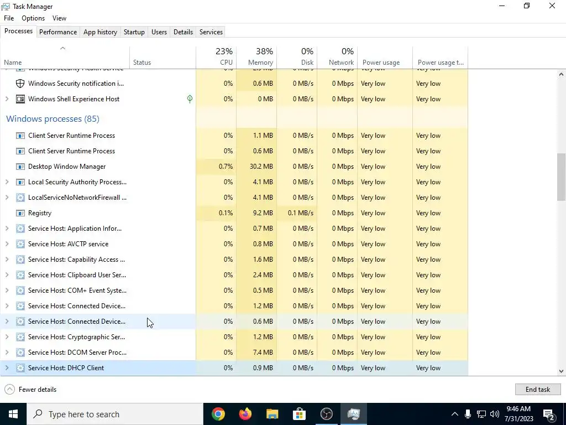The height and width of the screenshot is (425, 566).
Task: Open Microsoft Store from the taskbar
Action: coord(299,414)
